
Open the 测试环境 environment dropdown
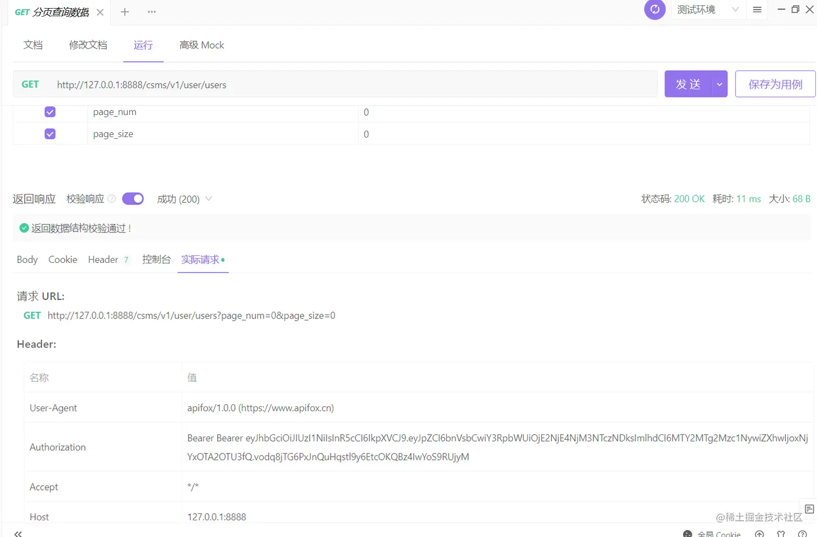click(708, 10)
